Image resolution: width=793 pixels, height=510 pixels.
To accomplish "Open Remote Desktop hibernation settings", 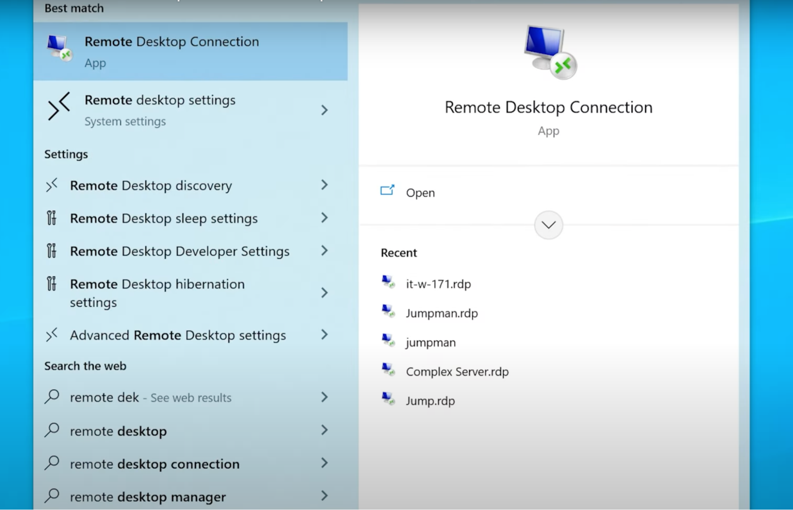I will [190, 293].
